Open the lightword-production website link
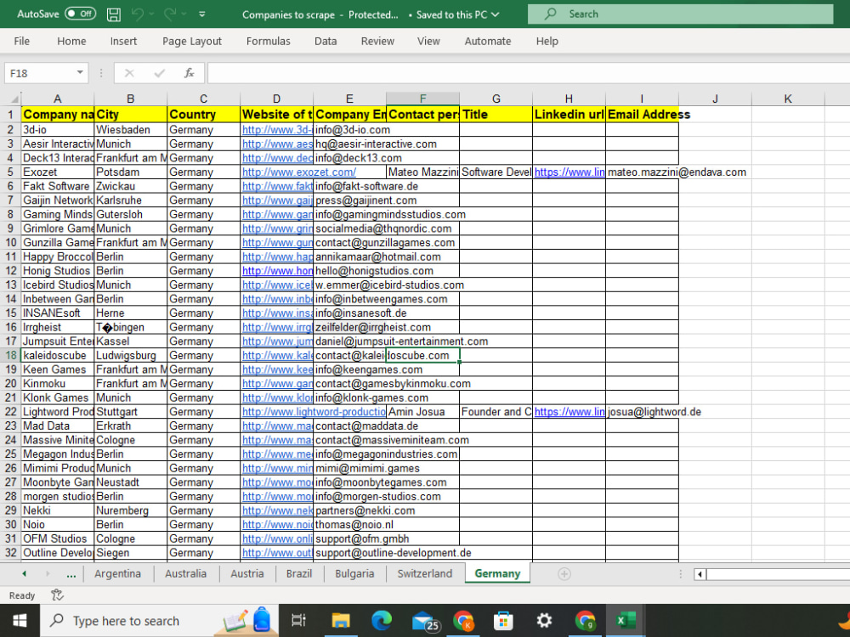Image resolution: width=850 pixels, height=637 pixels. [x=314, y=412]
